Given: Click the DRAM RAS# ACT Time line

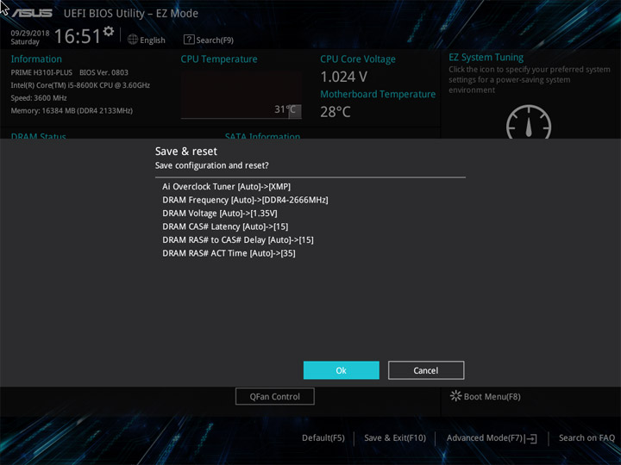Looking at the screenshot, I should click(229, 253).
